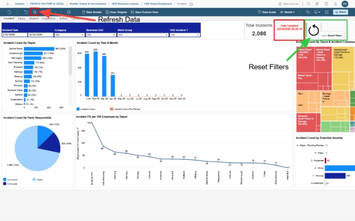Click the blue Incident Count legend swatch
Viewport: 355px width, 221px height.
tap(78, 109)
